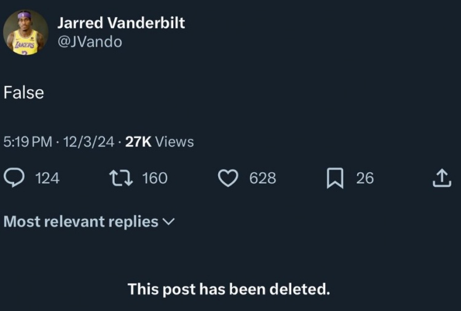461x311 pixels.
Task: Open the @JVando handle link
Action: point(89,42)
